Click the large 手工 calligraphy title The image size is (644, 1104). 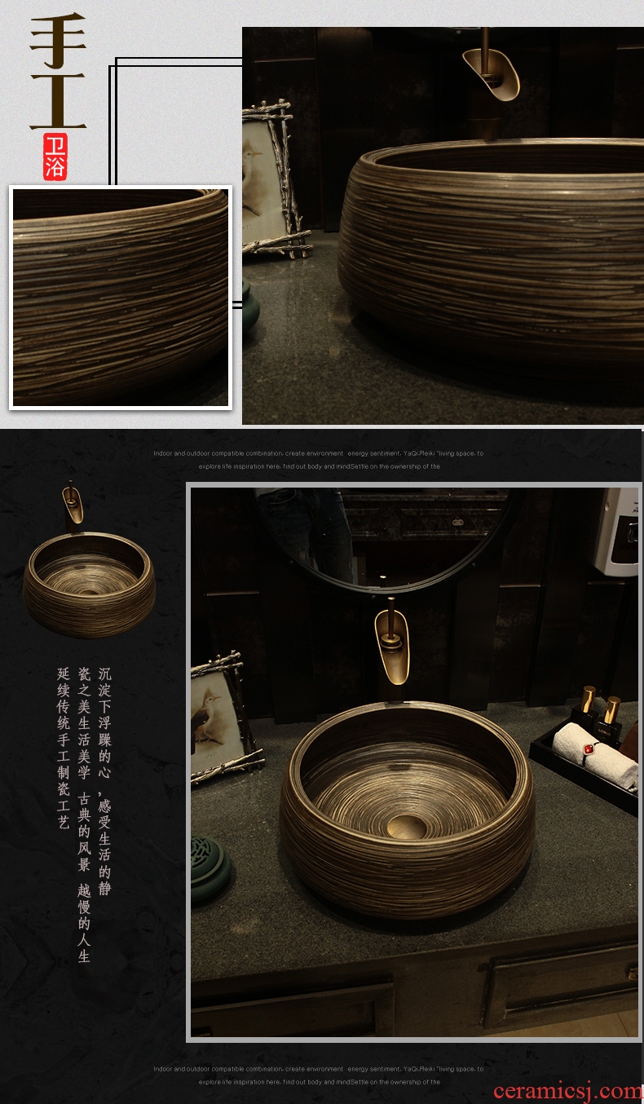[58, 72]
